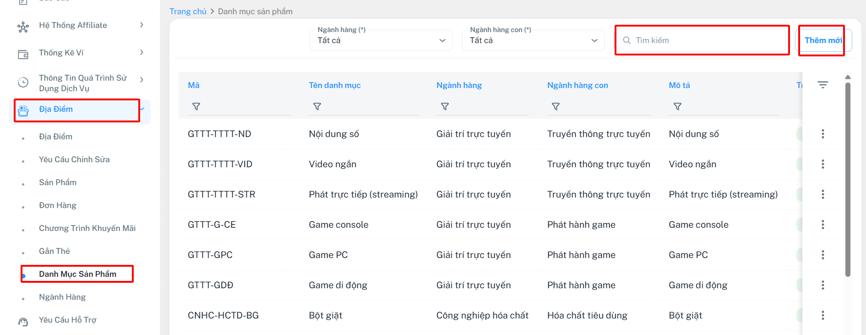Image resolution: width=866 pixels, height=335 pixels.
Task: Click filter icon under Mô tả column
Action: pyautogui.click(x=677, y=106)
